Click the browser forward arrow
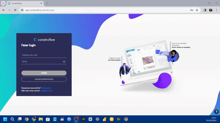 point(9,10)
